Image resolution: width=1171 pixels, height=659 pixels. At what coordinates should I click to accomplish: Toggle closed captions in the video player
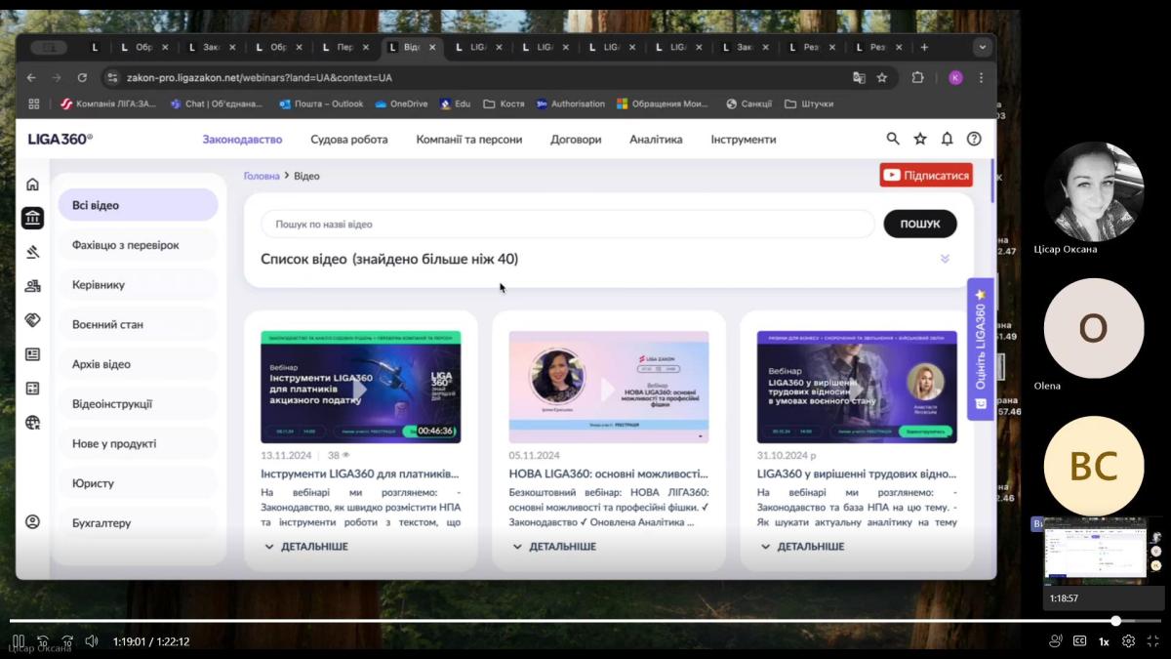(1079, 641)
